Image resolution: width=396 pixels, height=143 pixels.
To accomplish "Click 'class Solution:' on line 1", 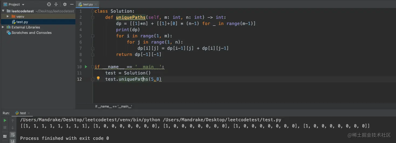I will click(114, 11).
